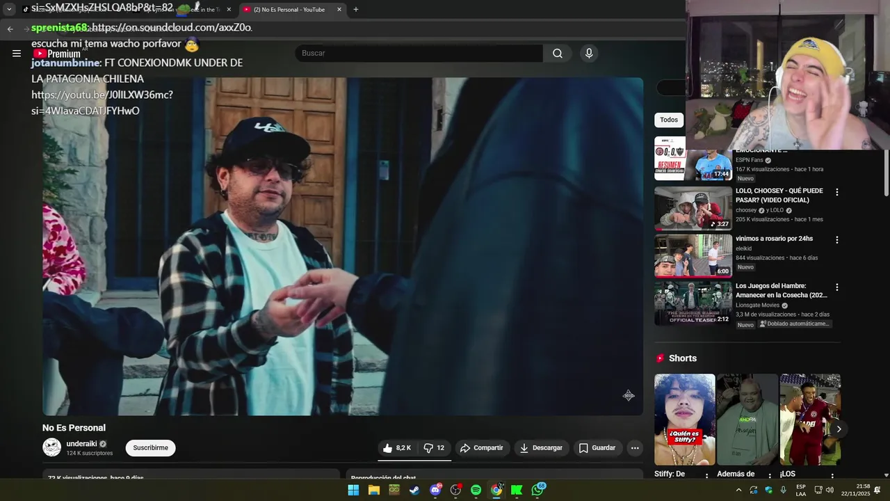Open the ESP LAA language switcher
Screen dimensions: 890x501
pos(801,490)
